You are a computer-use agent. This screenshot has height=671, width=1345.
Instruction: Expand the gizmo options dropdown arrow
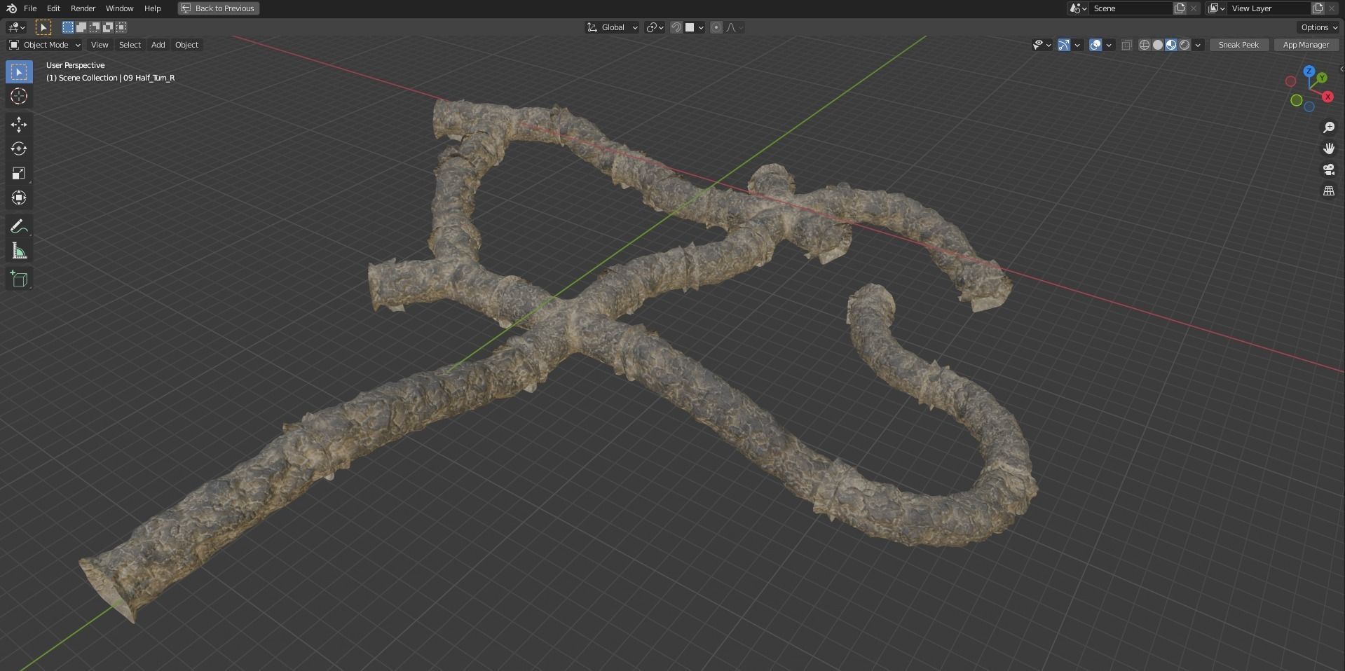[1077, 45]
